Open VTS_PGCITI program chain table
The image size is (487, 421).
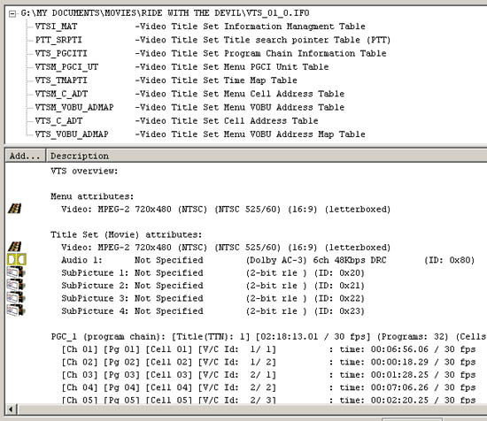point(61,53)
